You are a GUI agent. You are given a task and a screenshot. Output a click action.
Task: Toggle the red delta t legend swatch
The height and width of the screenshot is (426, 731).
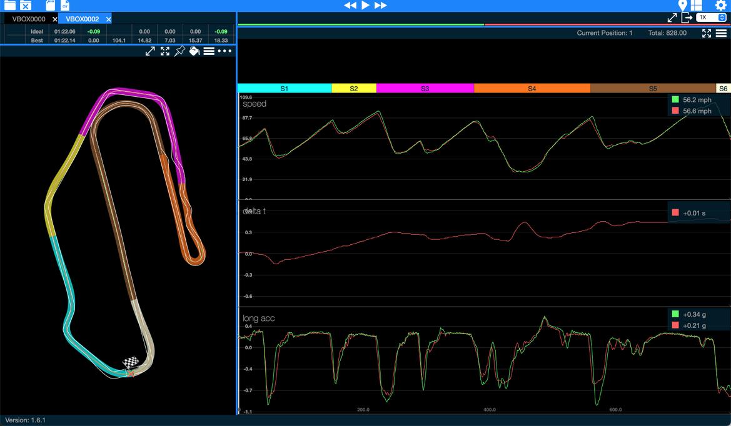(x=675, y=213)
